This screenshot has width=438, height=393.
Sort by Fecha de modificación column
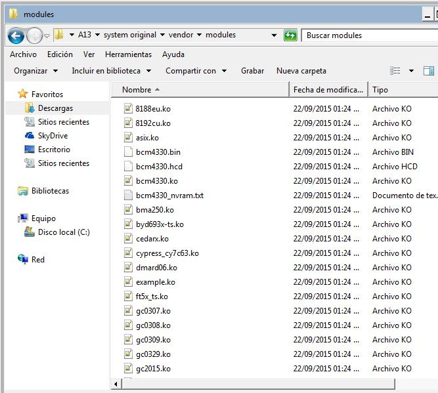(x=328, y=90)
